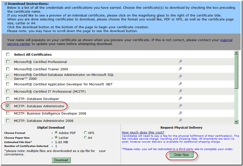Choose Letter paper size option
Image resolution: width=243 pixels, height=166 pixels.
click(x=56, y=137)
